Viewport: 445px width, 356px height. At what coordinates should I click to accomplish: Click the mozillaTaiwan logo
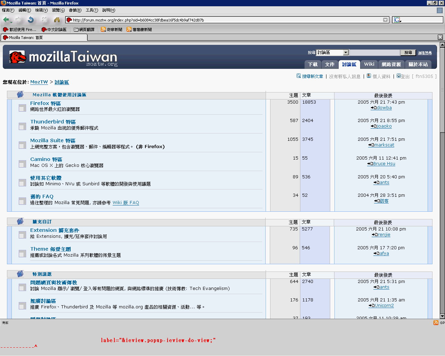(x=63, y=58)
